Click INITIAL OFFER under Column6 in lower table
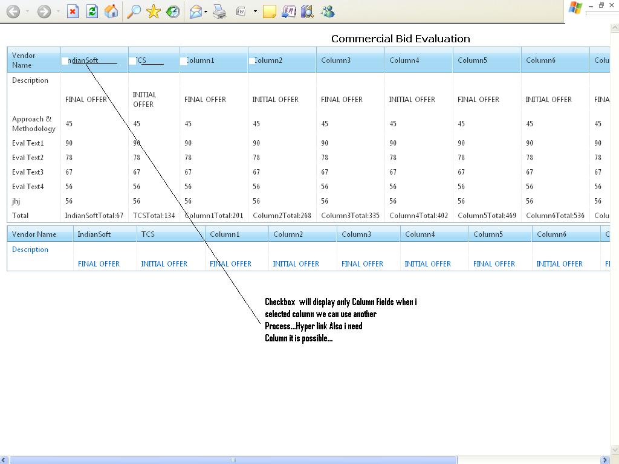 pos(559,264)
